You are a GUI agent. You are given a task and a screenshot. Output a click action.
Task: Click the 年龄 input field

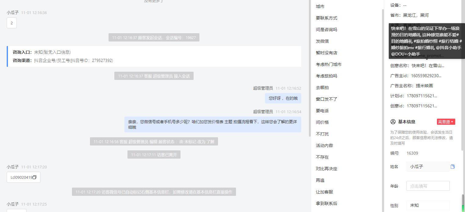point(428,186)
